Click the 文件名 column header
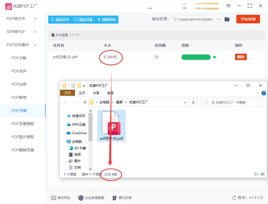Viewport: 268px width, 204px height. [59, 45]
